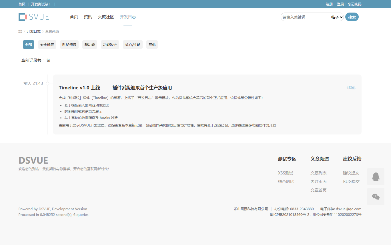Viewport: 391px width, 245px height.
Task: Click the search keyword input field
Action: coord(304,17)
